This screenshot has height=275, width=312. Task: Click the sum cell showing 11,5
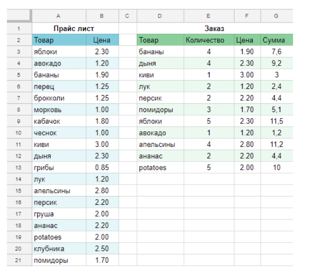coord(276,121)
